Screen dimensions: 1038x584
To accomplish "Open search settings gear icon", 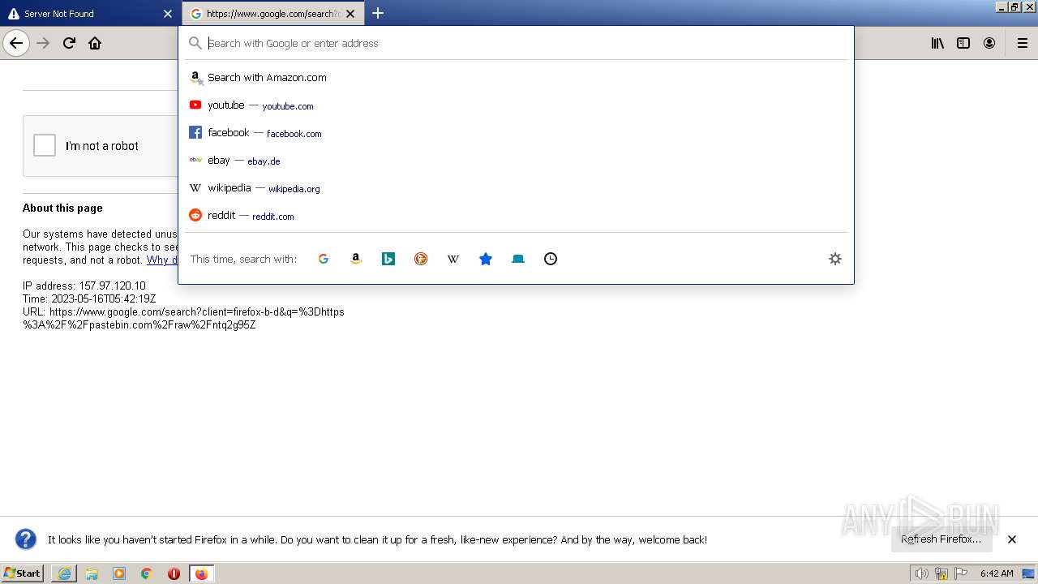I will pyautogui.click(x=835, y=259).
